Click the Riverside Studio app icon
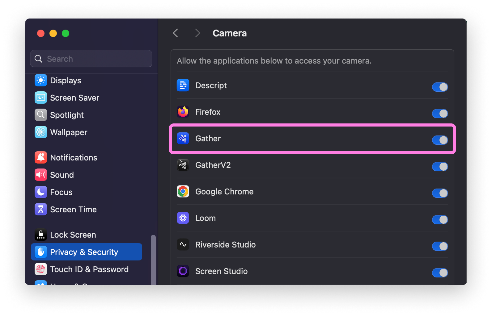This screenshot has height=316, width=492. click(183, 244)
